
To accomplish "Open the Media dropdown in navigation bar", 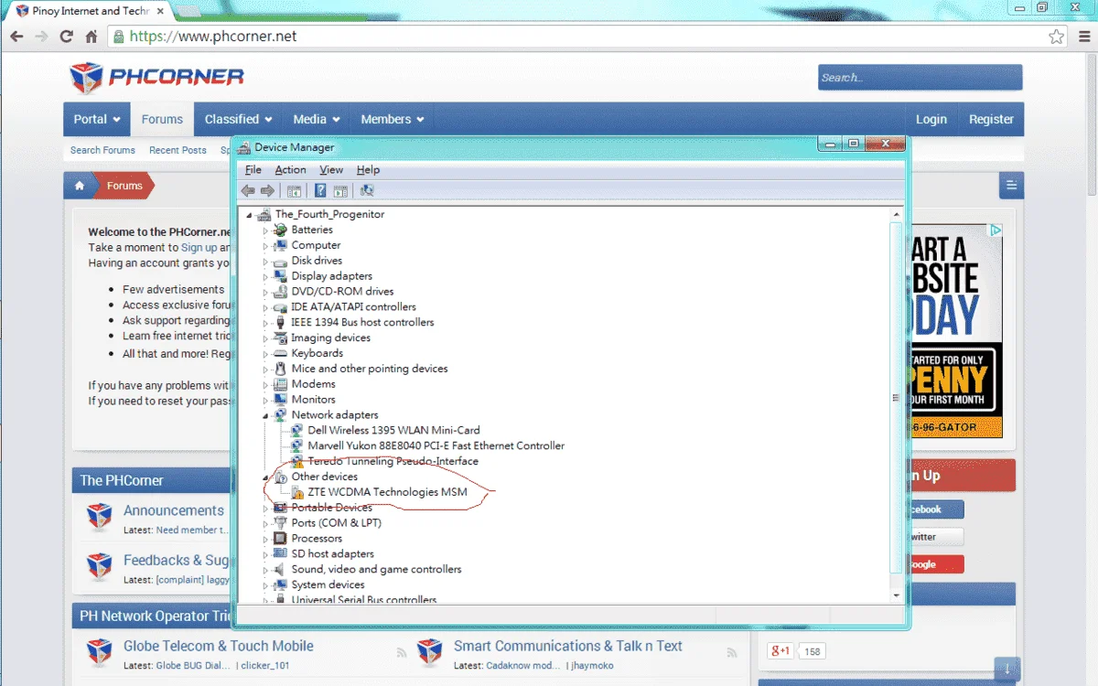I will (x=317, y=119).
